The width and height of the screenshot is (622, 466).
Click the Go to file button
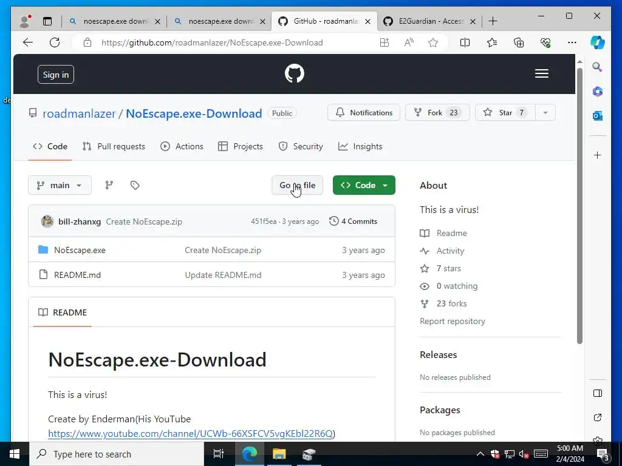click(297, 185)
